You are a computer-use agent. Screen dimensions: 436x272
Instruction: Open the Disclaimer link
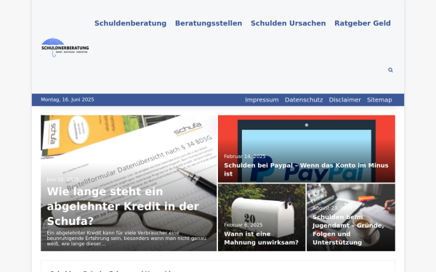(x=344, y=100)
